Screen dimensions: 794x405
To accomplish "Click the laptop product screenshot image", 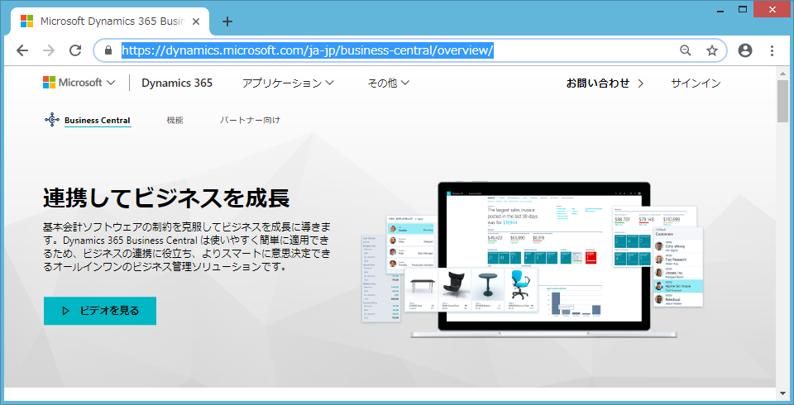I will coord(532,260).
